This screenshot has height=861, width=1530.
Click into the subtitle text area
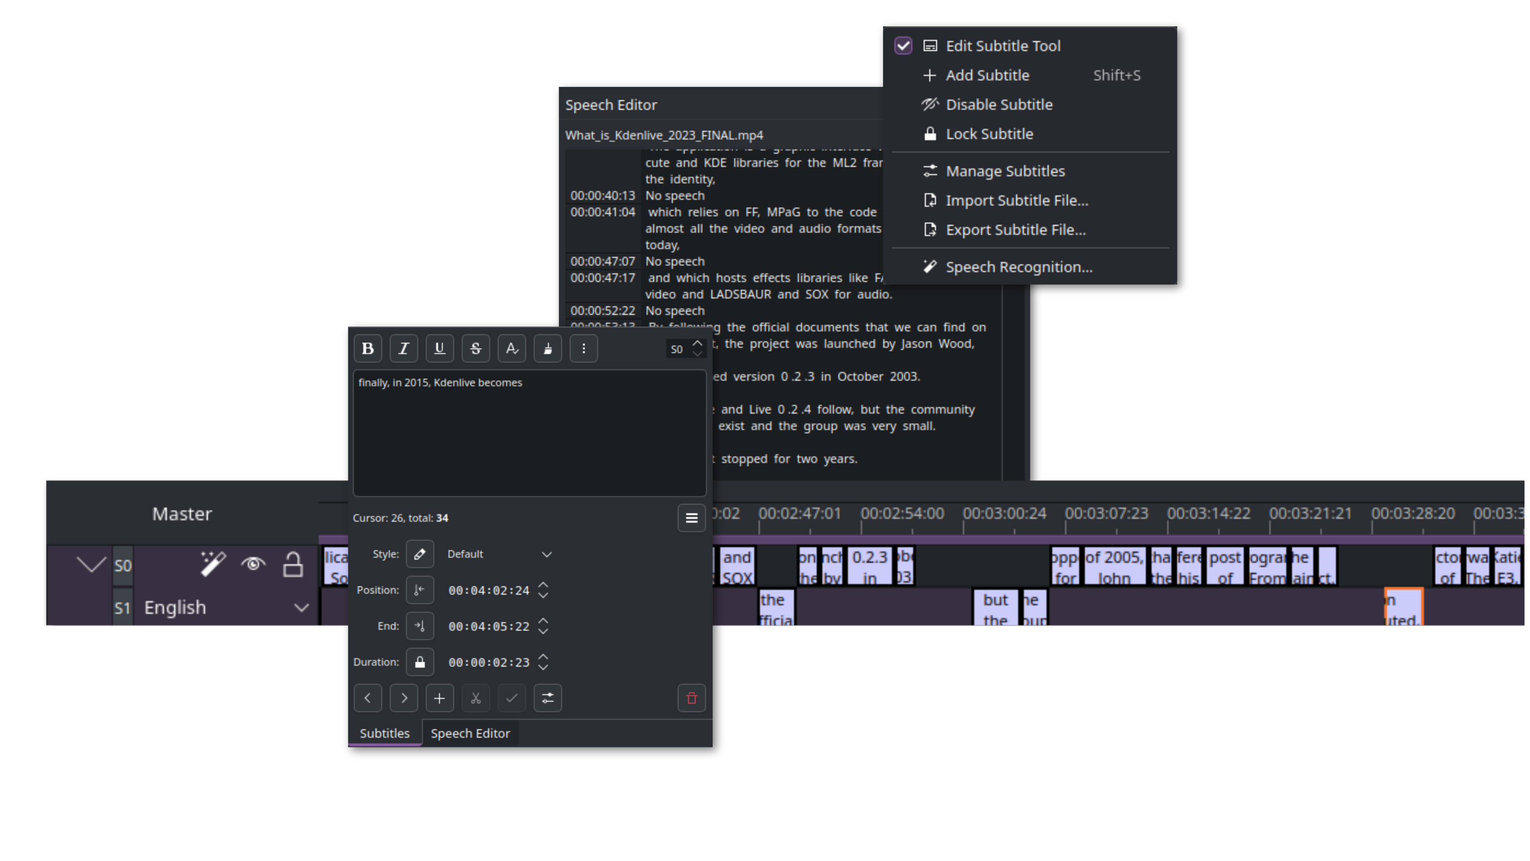(x=530, y=433)
